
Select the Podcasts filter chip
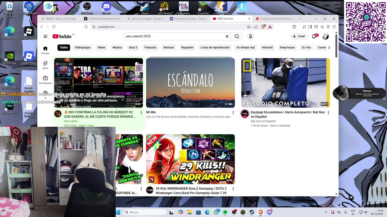pyautogui.click(x=150, y=48)
